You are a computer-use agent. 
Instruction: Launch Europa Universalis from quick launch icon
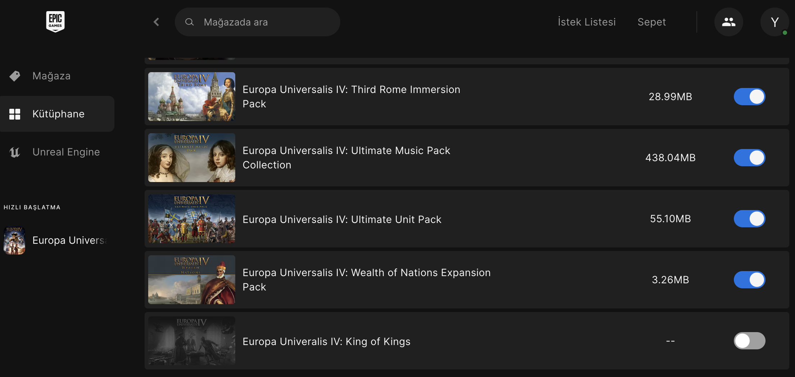tap(14, 240)
